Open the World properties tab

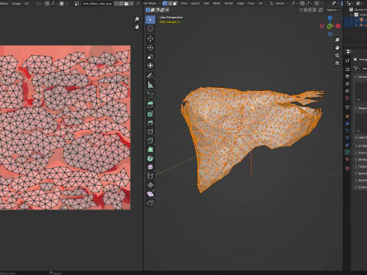tap(347, 99)
